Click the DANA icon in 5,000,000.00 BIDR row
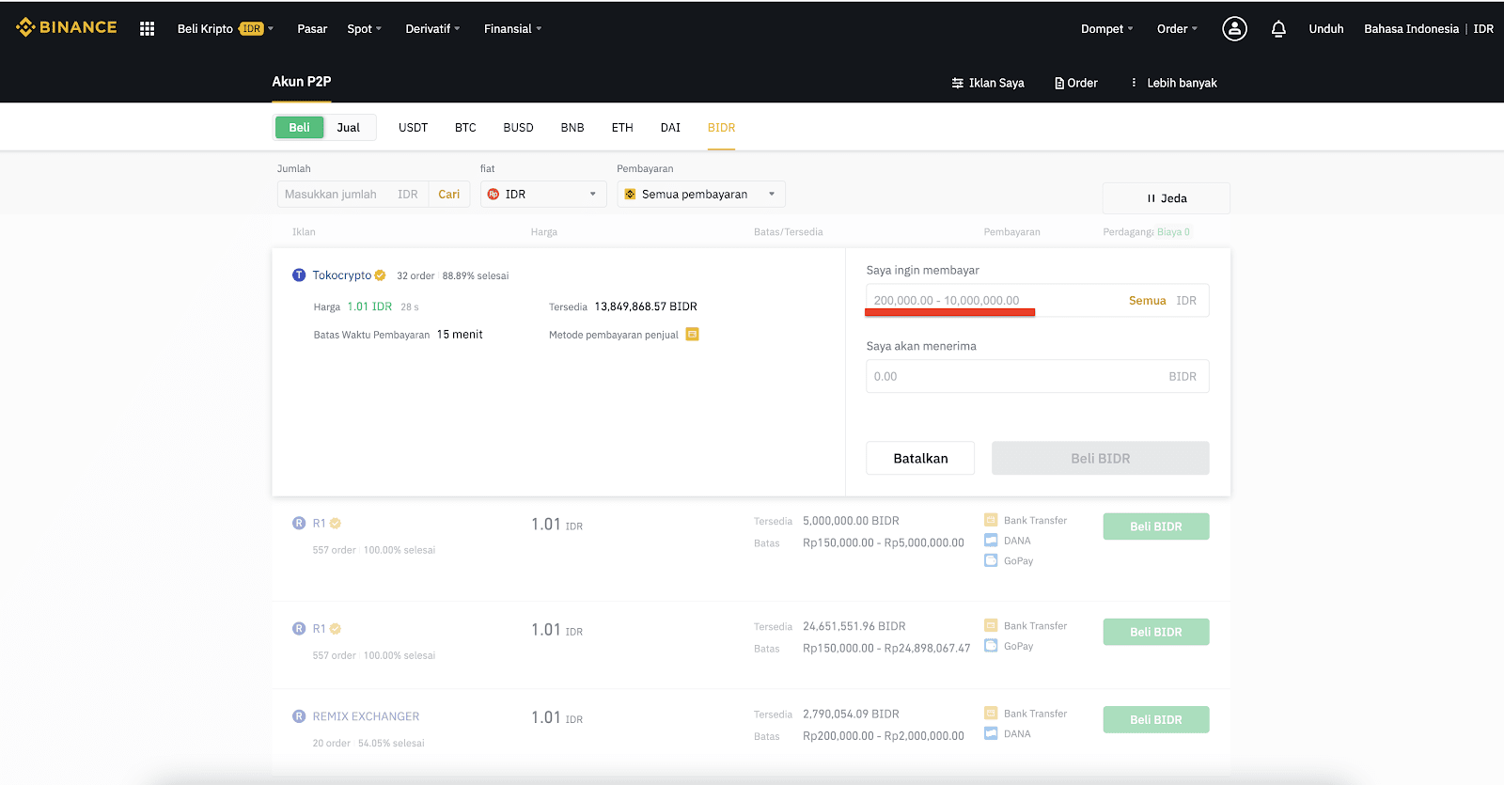Screen dimensions: 1504x785 (x=991, y=540)
